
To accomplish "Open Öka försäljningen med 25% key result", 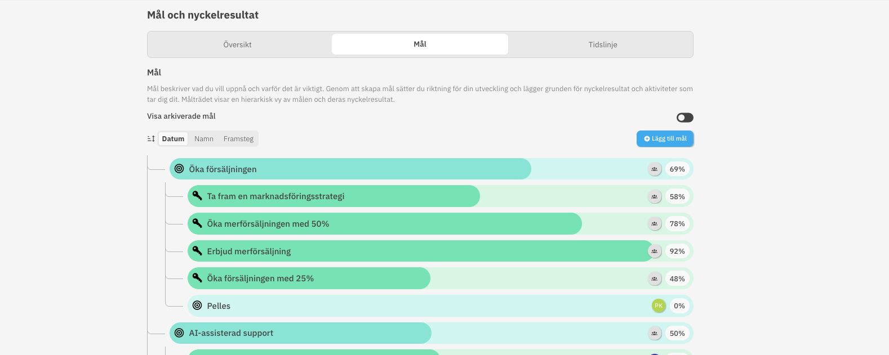I will click(260, 278).
